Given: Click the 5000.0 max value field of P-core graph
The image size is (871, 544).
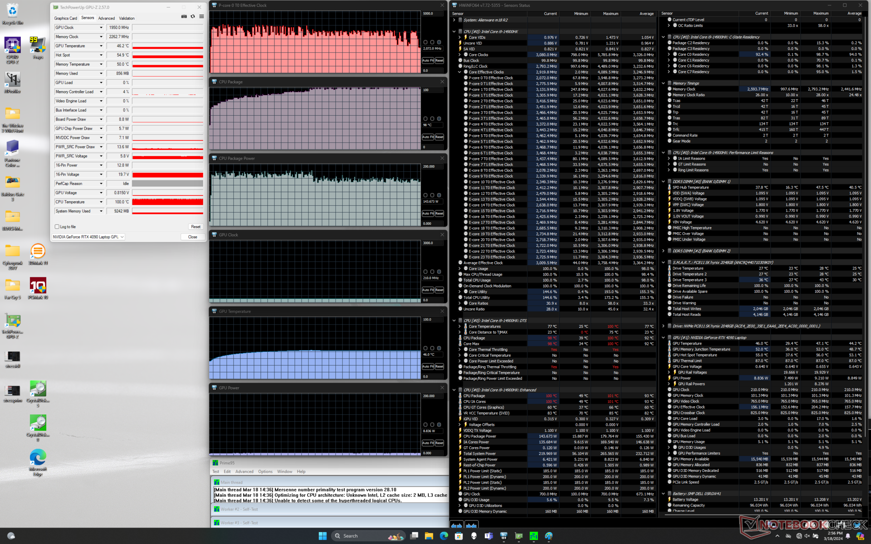Looking at the screenshot, I should (432, 14).
